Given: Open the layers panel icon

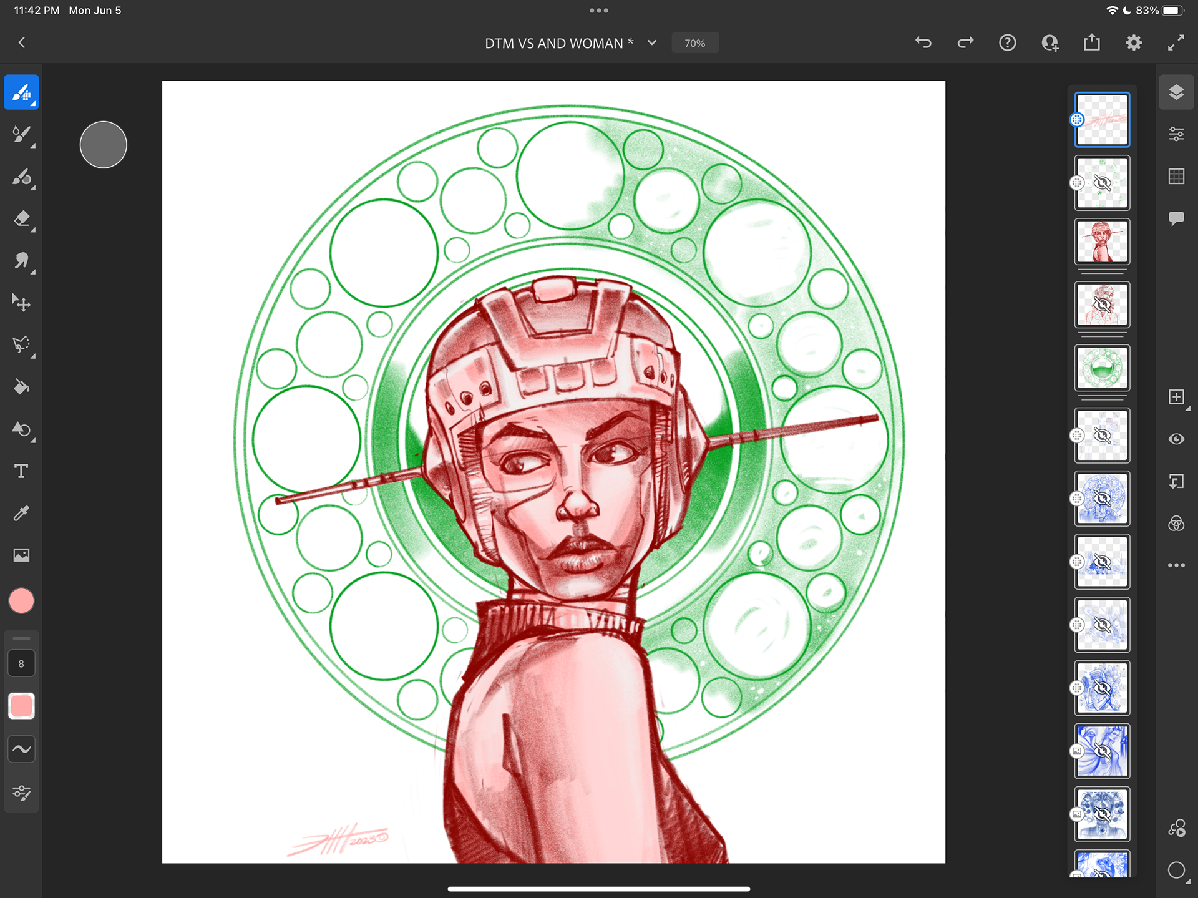Looking at the screenshot, I should [x=1176, y=92].
